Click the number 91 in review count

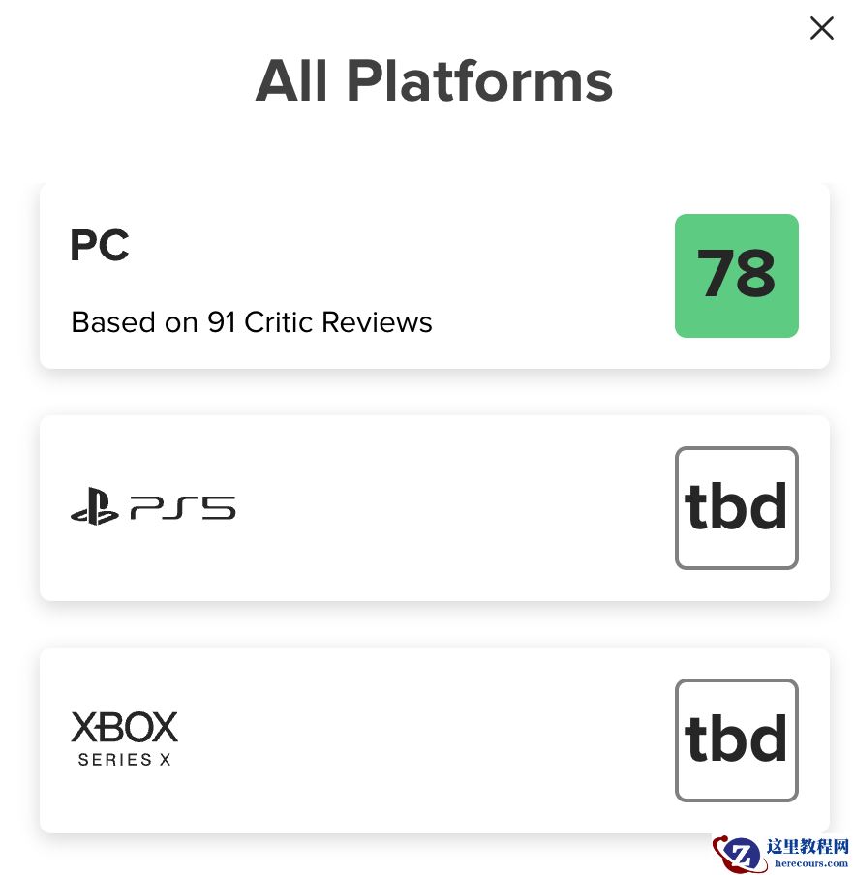pos(222,322)
